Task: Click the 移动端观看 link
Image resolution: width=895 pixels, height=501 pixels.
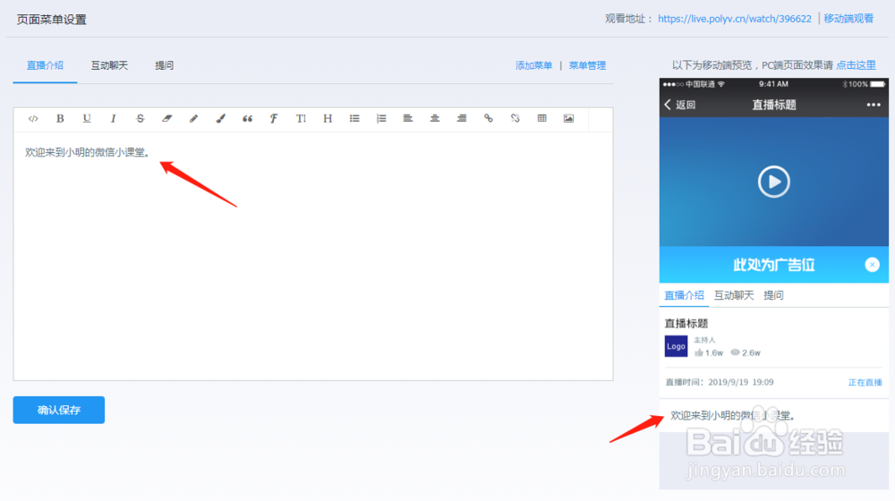Action: pyautogui.click(x=848, y=19)
